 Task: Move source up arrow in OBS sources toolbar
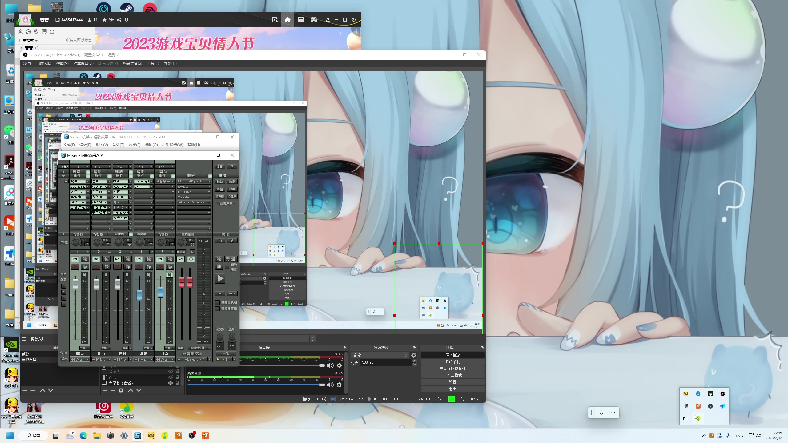tap(131, 390)
